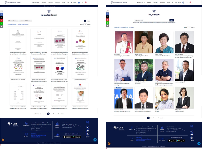The height and width of the screenshot is (149, 202).
Task: Share research works page on Facebook
Action: click(x=2, y=14)
